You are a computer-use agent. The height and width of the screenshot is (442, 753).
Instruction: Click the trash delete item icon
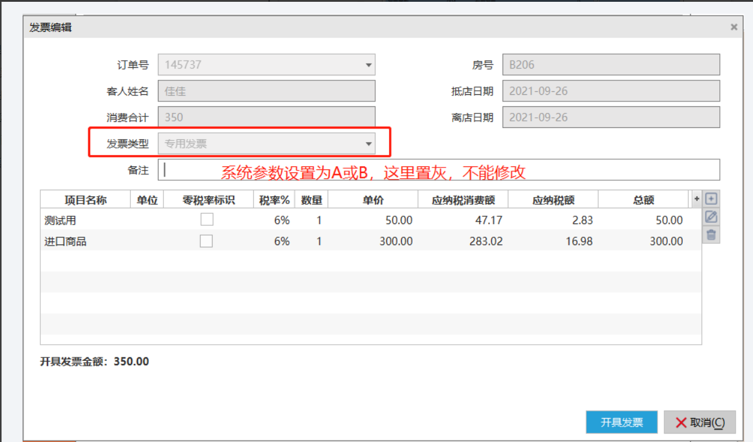(x=711, y=235)
